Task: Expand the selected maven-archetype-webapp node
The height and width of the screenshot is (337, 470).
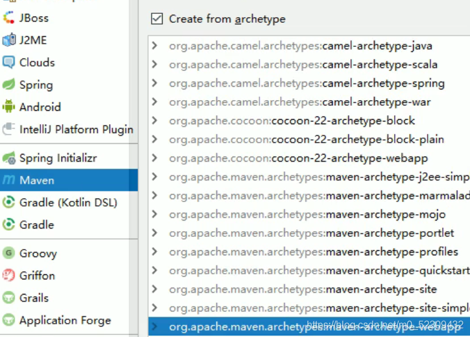Action: pyautogui.click(x=155, y=326)
